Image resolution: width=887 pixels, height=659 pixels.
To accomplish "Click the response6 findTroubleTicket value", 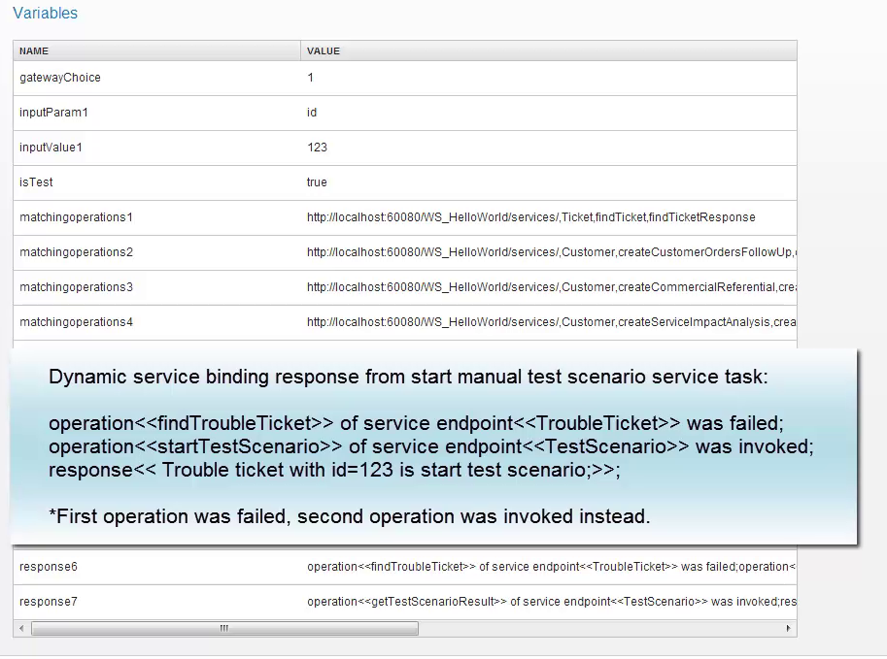I will click(552, 567).
